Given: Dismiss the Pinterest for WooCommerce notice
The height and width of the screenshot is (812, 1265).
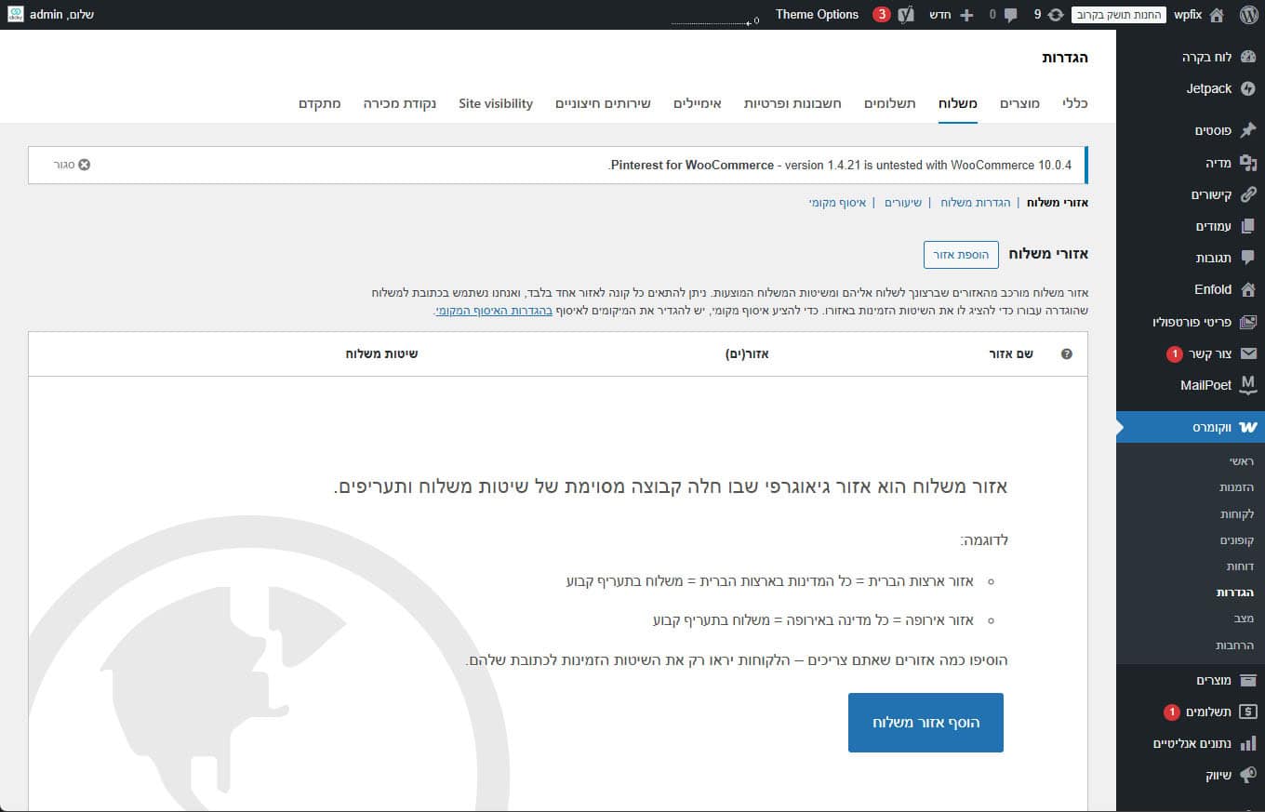Looking at the screenshot, I should tap(84, 165).
